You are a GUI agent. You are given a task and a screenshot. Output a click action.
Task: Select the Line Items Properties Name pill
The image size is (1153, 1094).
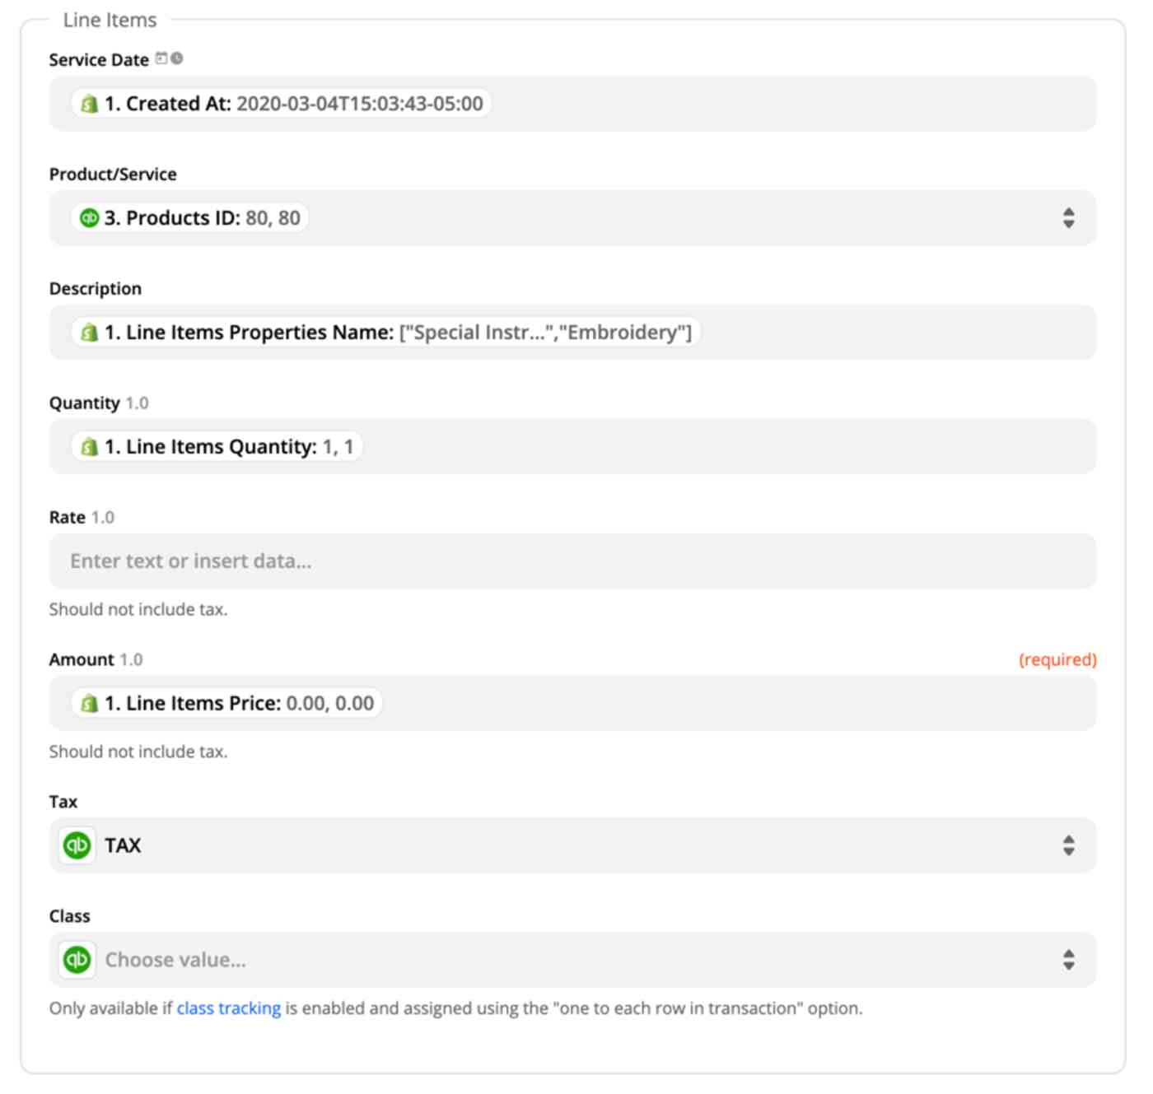coord(386,333)
